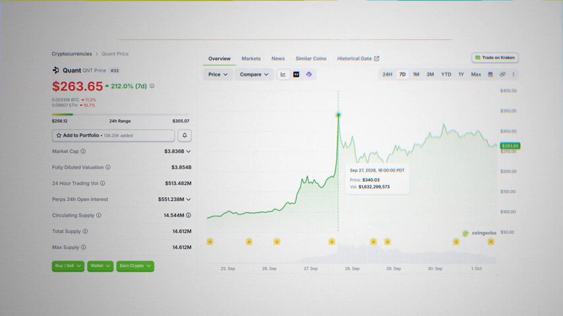
Task: Open the Compare dropdown
Action: pos(254,74)
